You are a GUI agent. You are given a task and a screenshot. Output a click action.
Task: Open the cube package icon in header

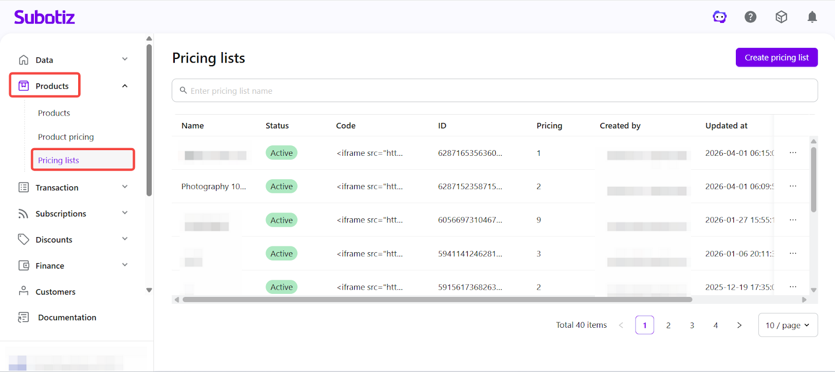[781, 17]
